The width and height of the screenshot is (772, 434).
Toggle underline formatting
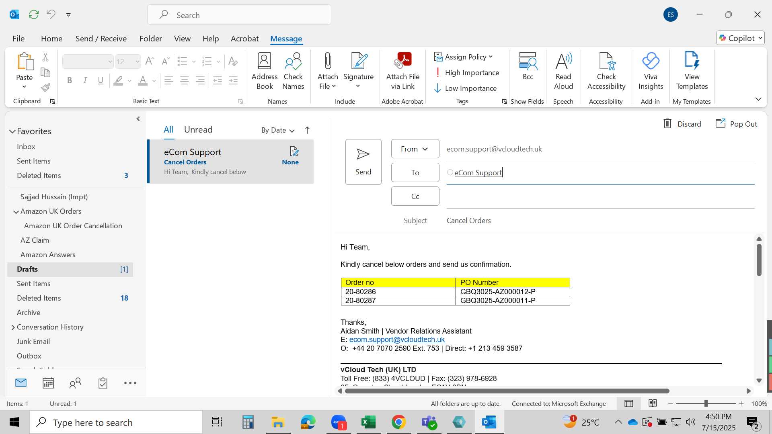point(101,81)
